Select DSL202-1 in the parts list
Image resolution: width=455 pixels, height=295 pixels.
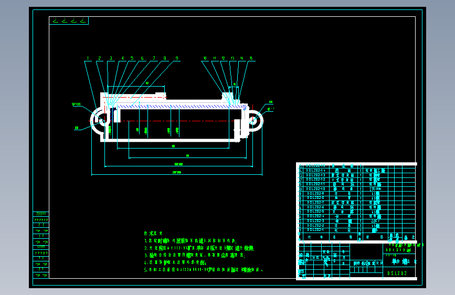pyautogui.click(x=316, y=230)
